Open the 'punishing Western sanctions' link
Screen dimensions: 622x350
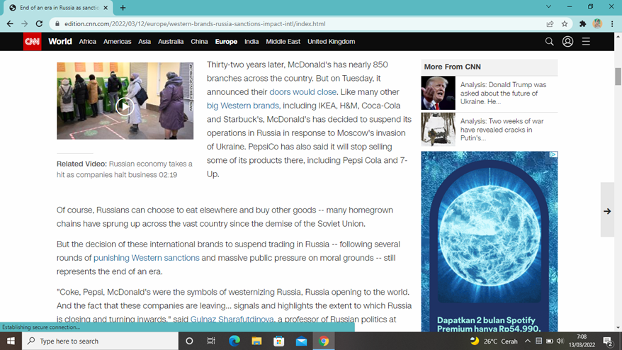tap(147, 258)
